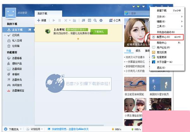The image size is (190, 132).
Task: Click the user avatar to log in
Action: tap(11, 13)
